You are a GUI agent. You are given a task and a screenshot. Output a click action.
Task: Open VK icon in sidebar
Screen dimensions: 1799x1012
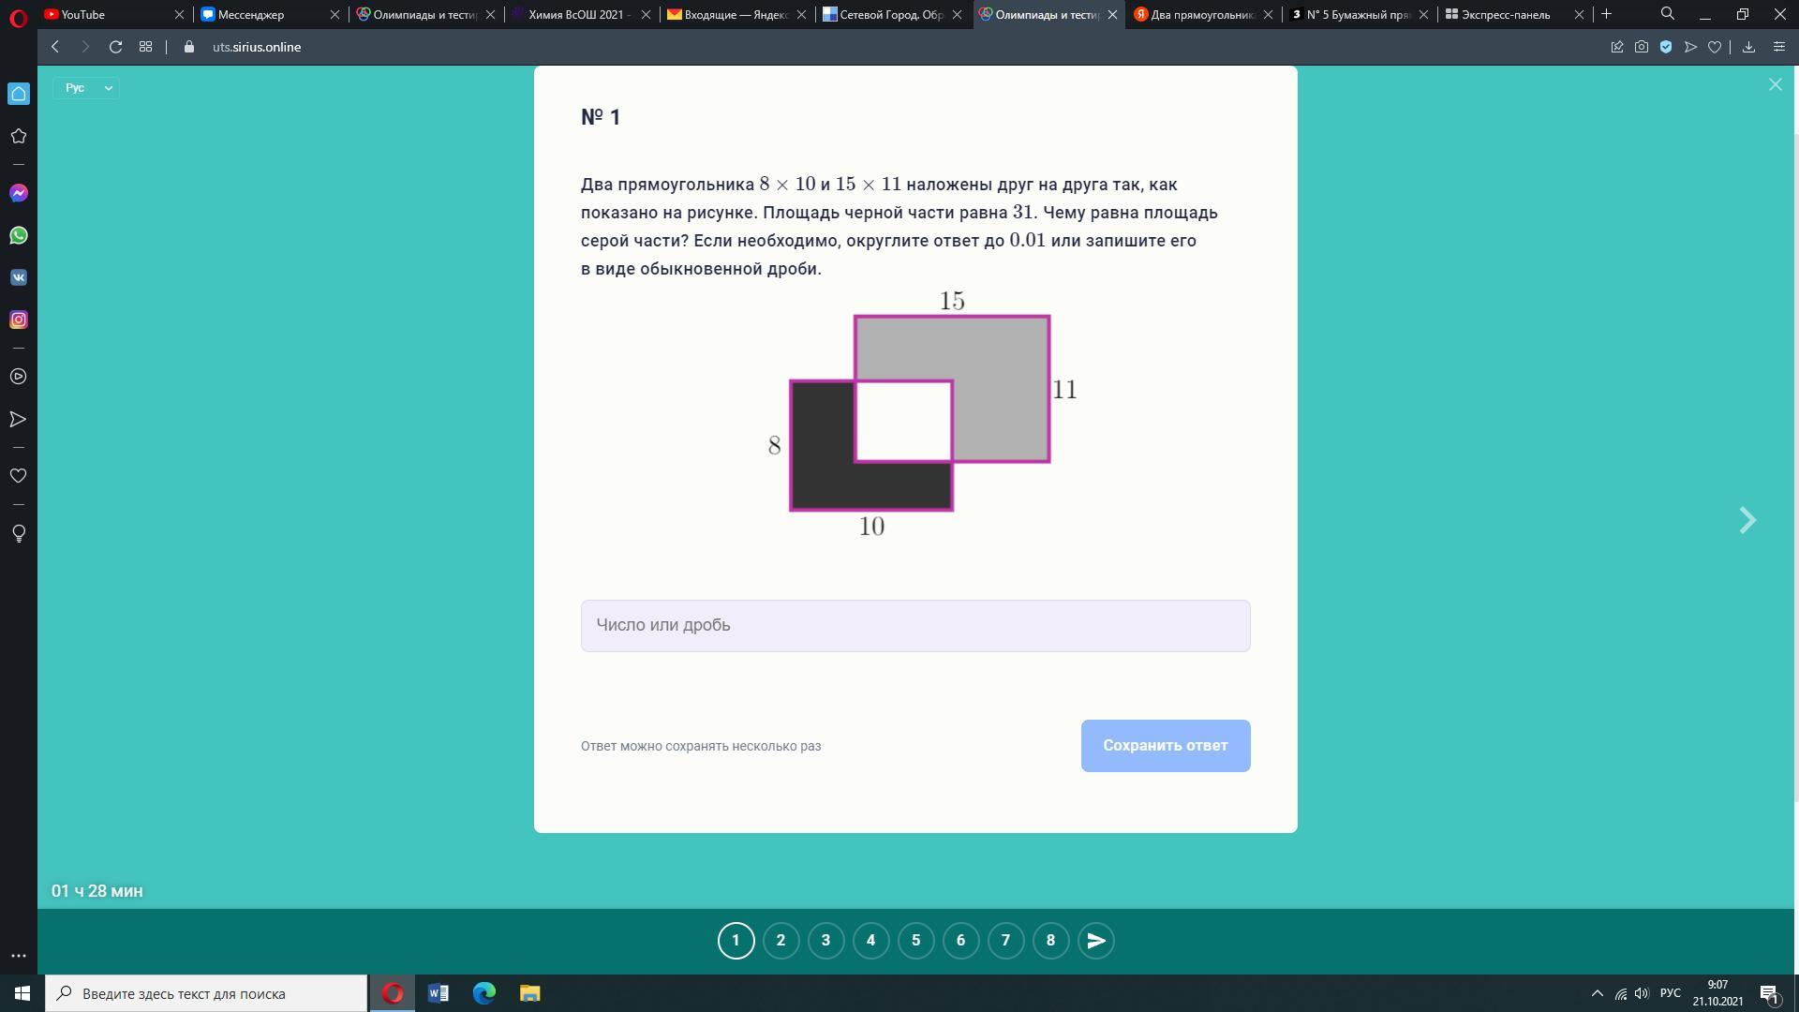[x=19, y=277]
